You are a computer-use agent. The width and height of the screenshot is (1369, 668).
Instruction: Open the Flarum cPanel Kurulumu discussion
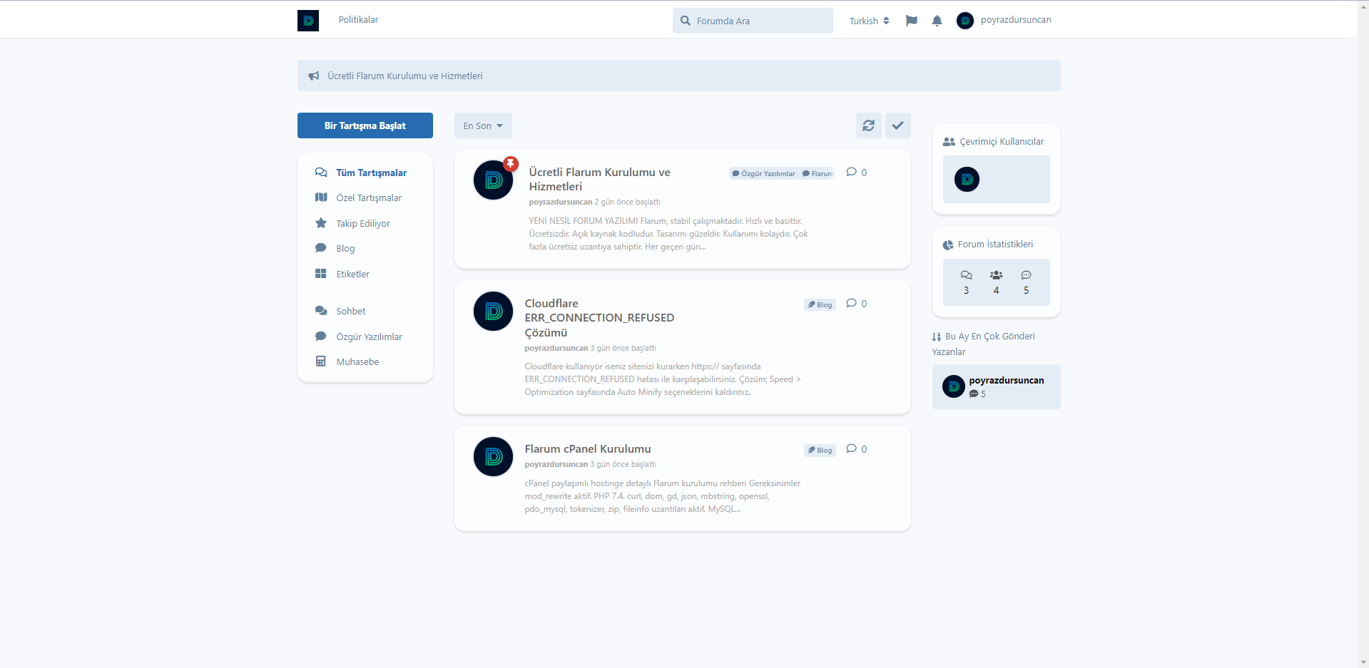coord(588,449)
